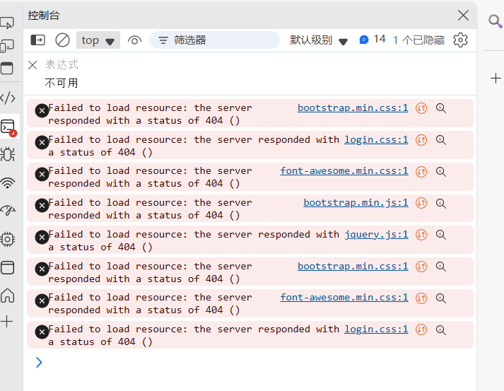Screen dimensions: 504x391
Task: Show network request for jquery.js error
Action: pos(421,235)
